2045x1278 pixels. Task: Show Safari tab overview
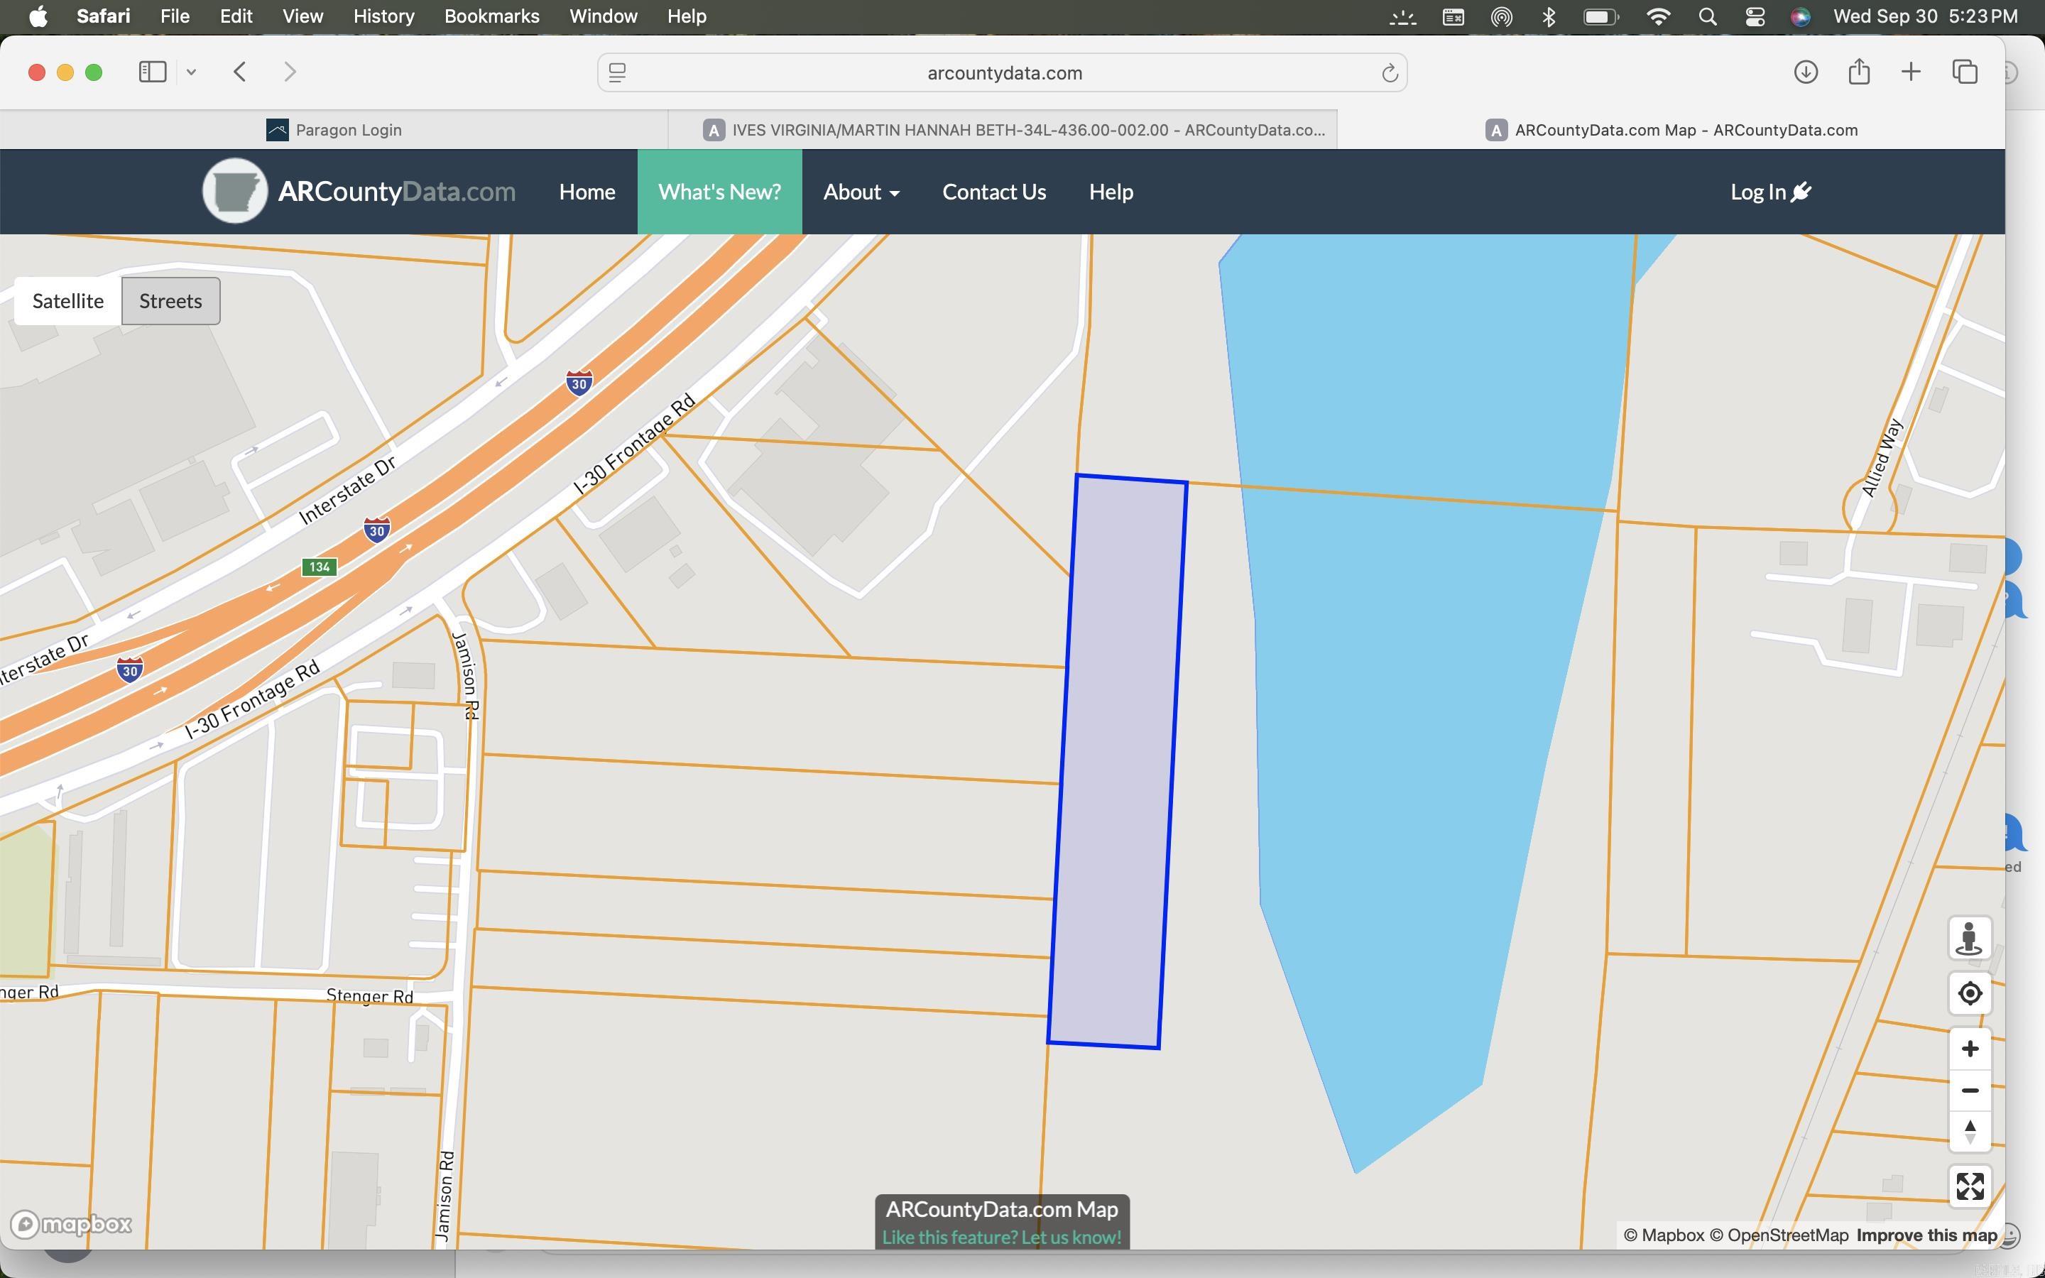[1965, 72]
